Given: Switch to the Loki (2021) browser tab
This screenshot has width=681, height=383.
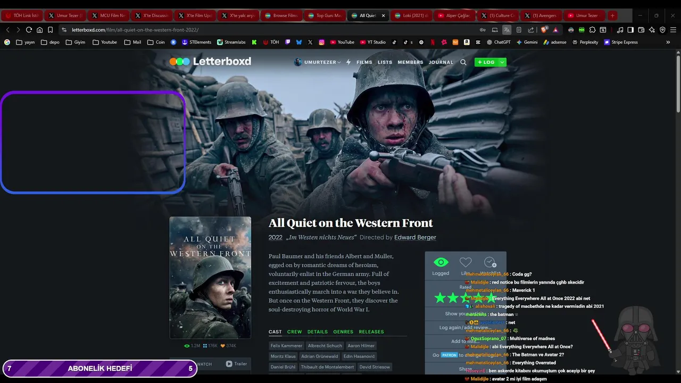Looking at the screenshot, I should click(x=411, y=15).
